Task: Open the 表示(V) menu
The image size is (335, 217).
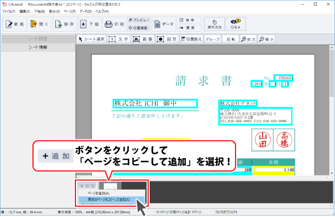Action: 54,11
